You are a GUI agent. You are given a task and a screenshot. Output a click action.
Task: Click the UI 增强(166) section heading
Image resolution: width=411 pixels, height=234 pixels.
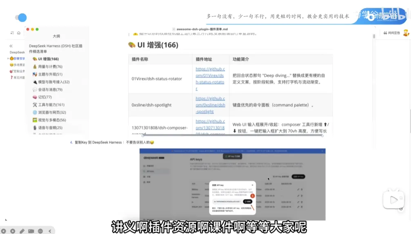point(158,45)
